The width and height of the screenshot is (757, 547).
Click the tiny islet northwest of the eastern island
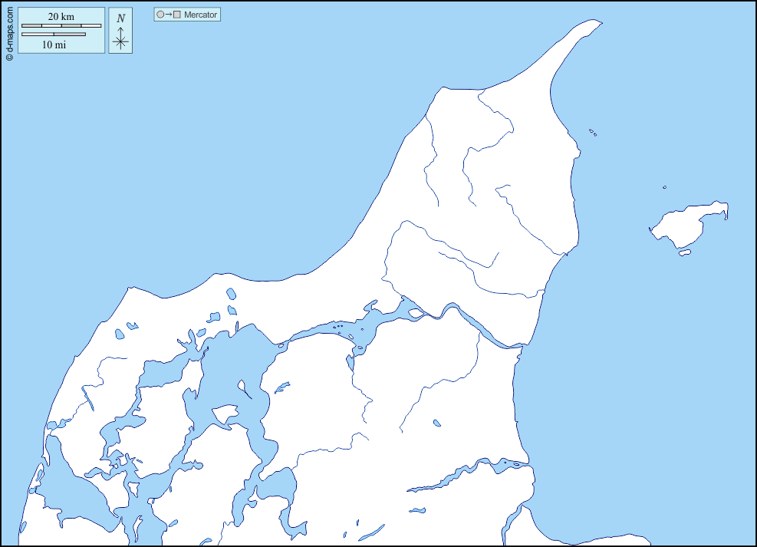[664, 187]
